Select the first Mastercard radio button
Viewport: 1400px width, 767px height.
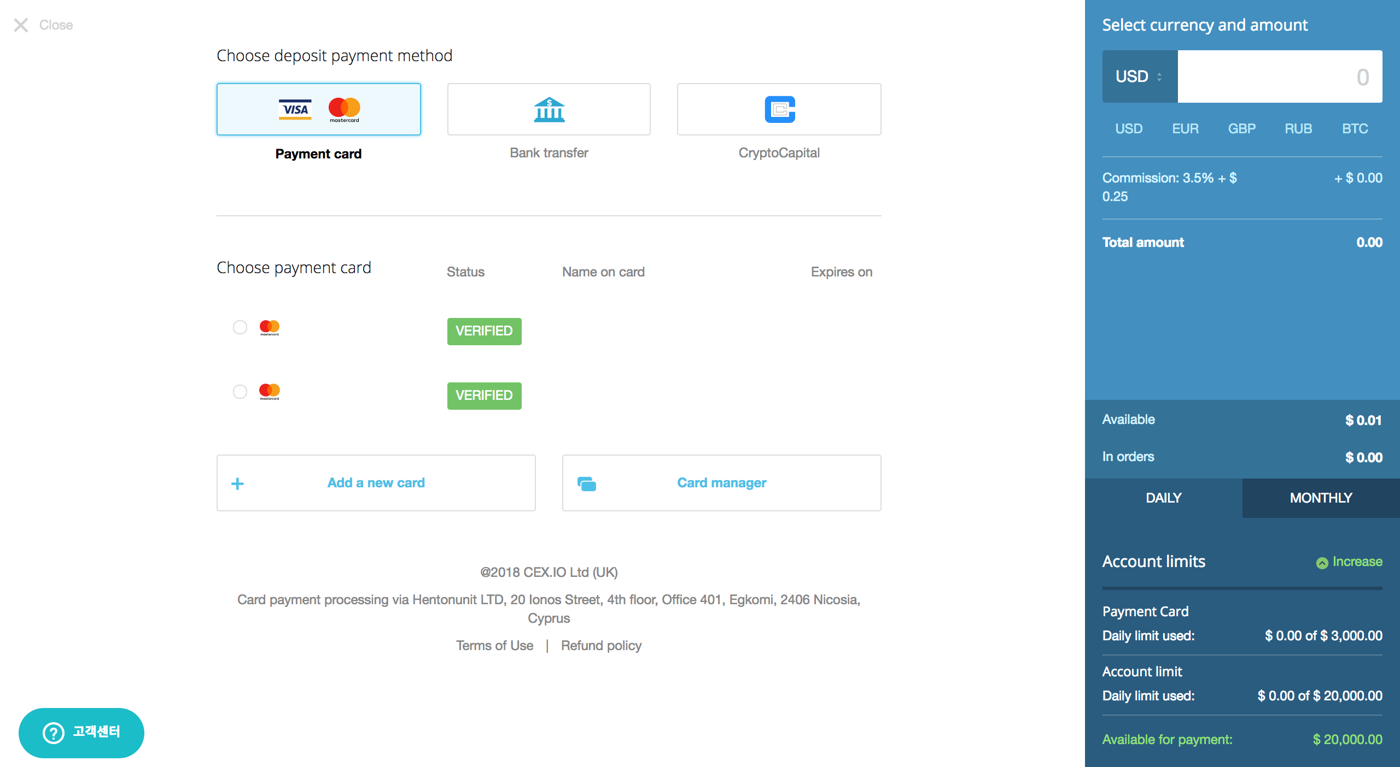[240, 327]
